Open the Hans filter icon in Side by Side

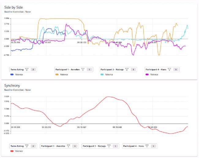(x=169, y=70)
